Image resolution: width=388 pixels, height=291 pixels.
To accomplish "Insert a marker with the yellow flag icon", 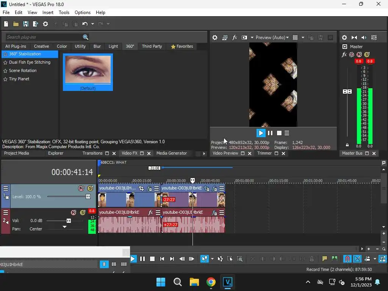I will pos(325,259).
